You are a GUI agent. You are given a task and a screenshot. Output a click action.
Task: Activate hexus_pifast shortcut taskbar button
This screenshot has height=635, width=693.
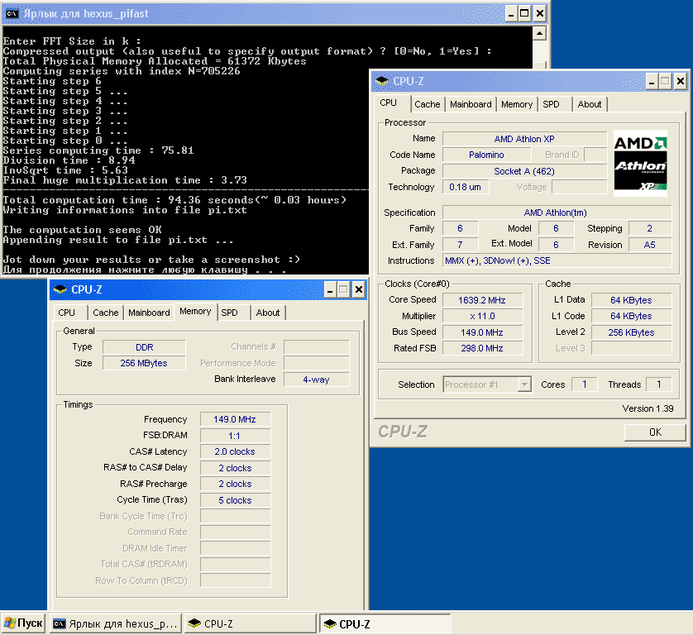(116, 623)
